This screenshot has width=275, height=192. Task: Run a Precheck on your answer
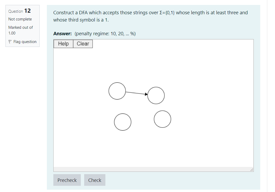click(x=67, y=180)
